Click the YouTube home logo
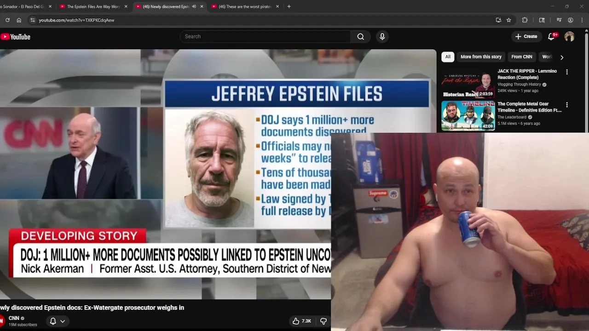This screenshot has height=331, width=589. pos(15,37)
